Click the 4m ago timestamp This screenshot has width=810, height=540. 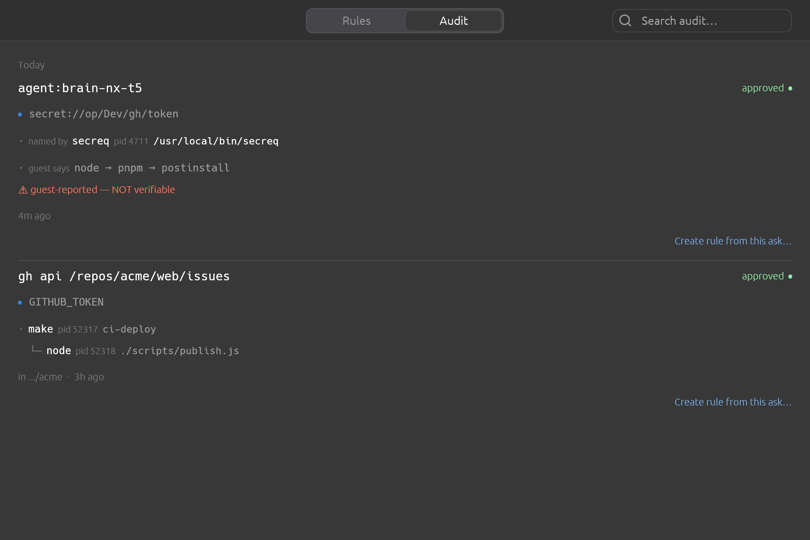34,216
